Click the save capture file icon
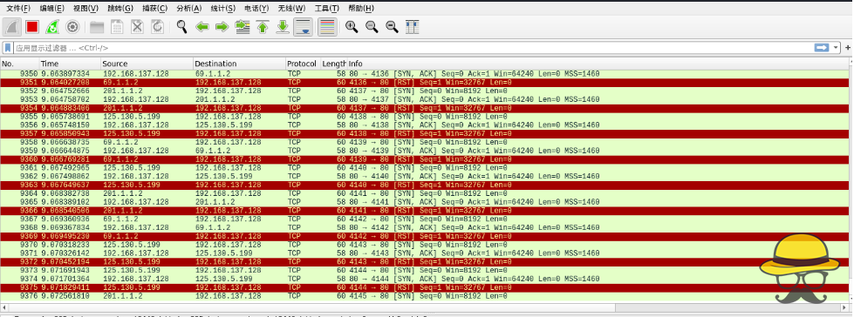The image size is (854, 317). pyautogui.click(x=117, y=27)
